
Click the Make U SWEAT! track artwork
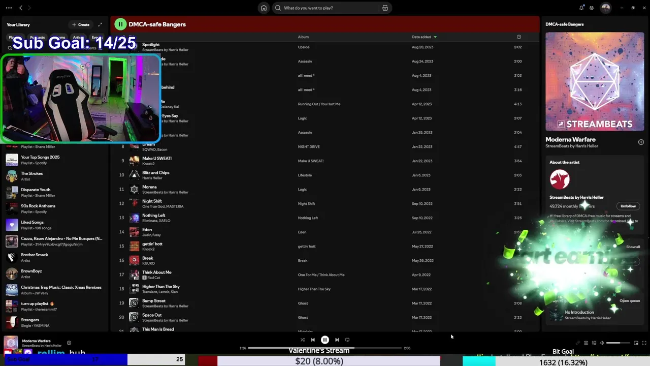(x=134, y=161)
